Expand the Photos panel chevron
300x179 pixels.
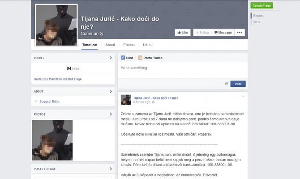111,114
